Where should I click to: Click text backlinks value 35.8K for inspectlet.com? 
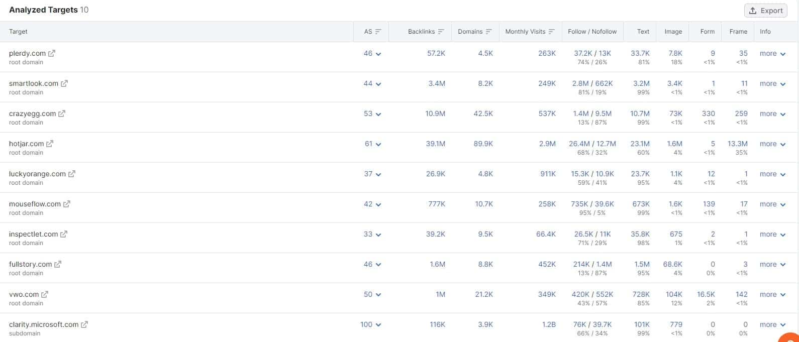(x=640, y=234)
